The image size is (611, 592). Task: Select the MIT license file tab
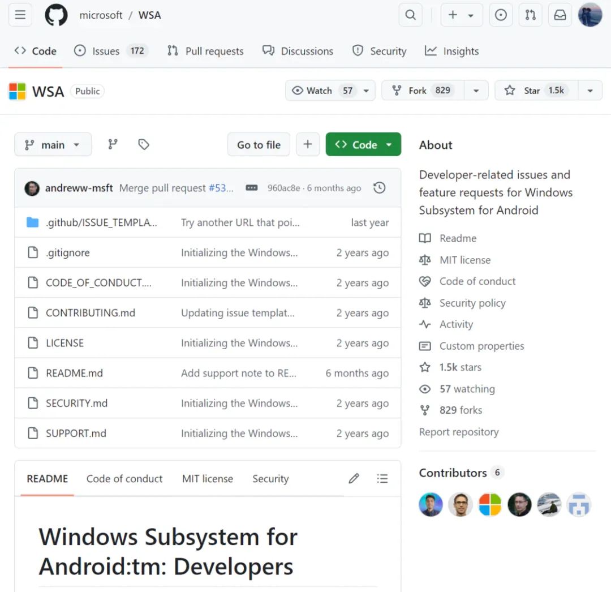tap(208, 479)
